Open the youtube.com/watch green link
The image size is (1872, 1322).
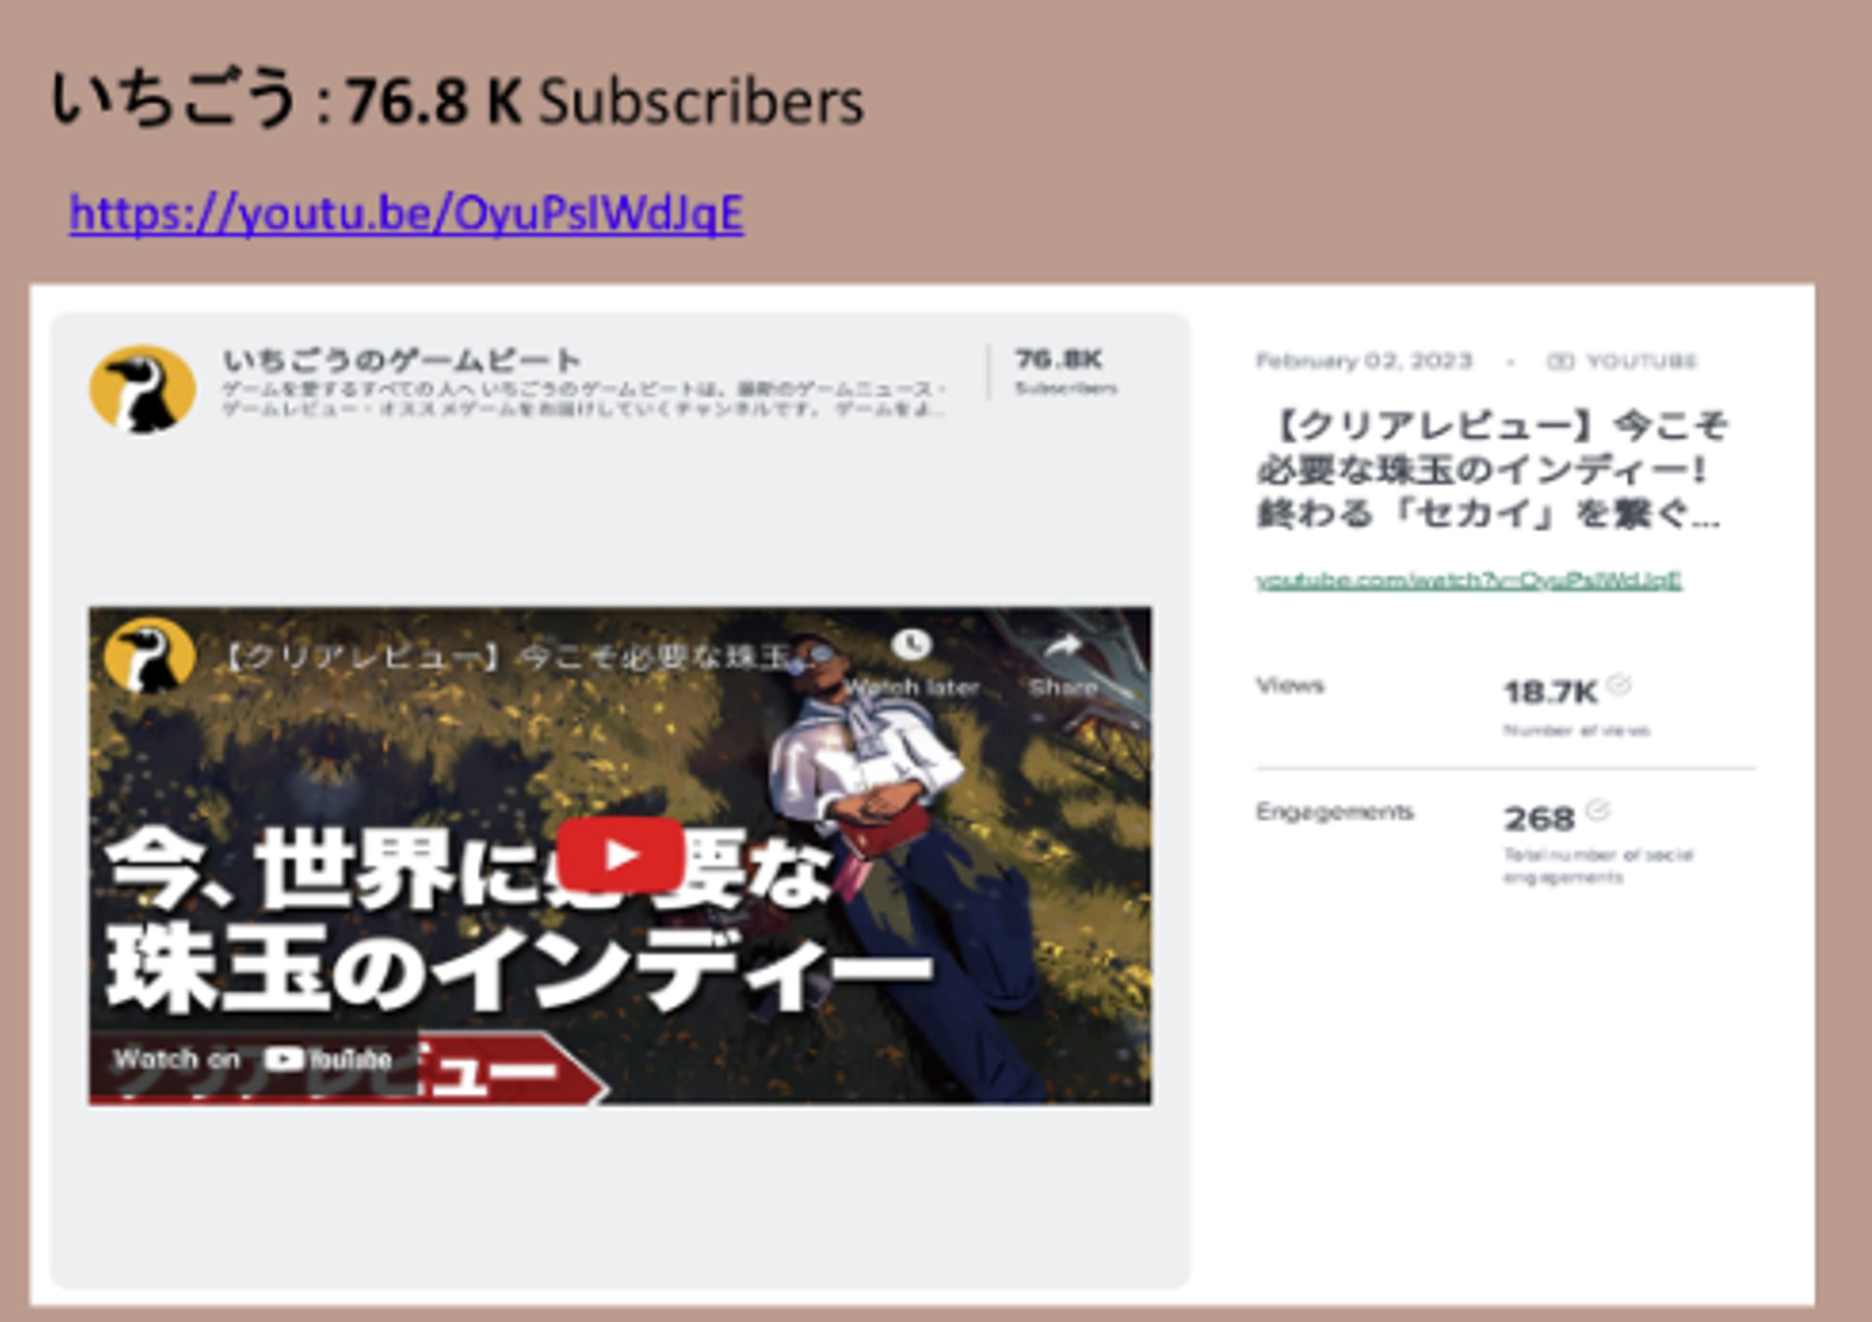(1468, 580)
